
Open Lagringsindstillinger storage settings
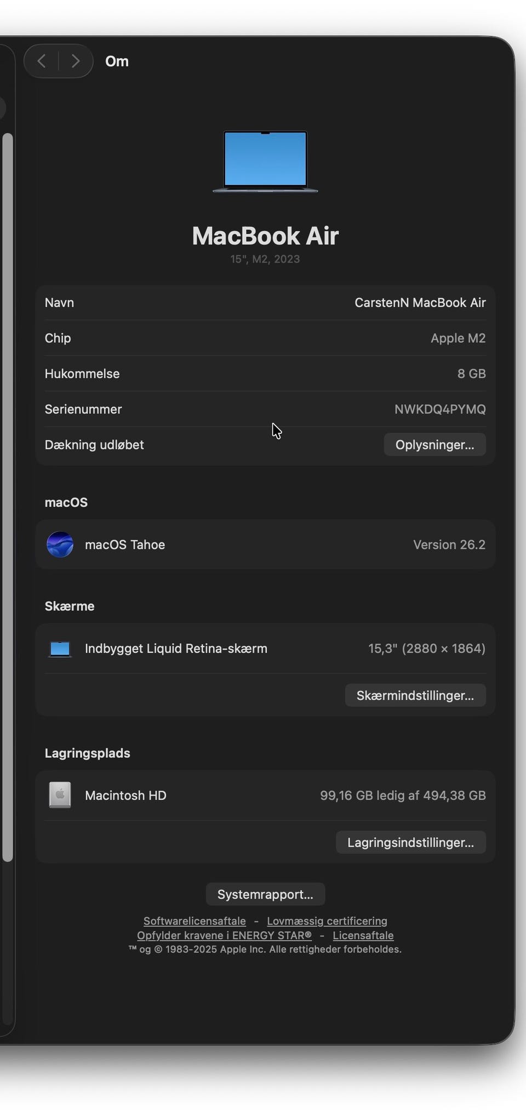point(410,842)
